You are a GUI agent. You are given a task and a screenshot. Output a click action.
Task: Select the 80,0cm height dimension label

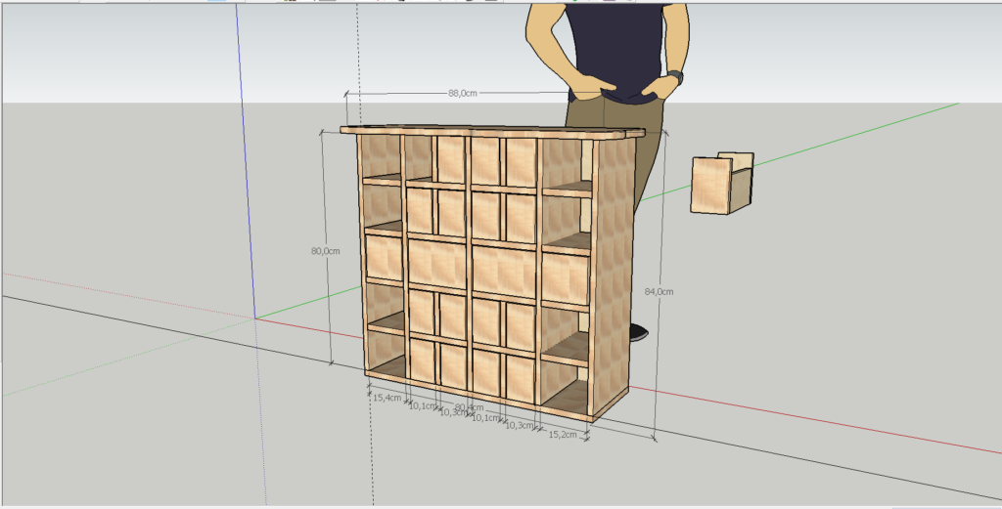point(325,251)
